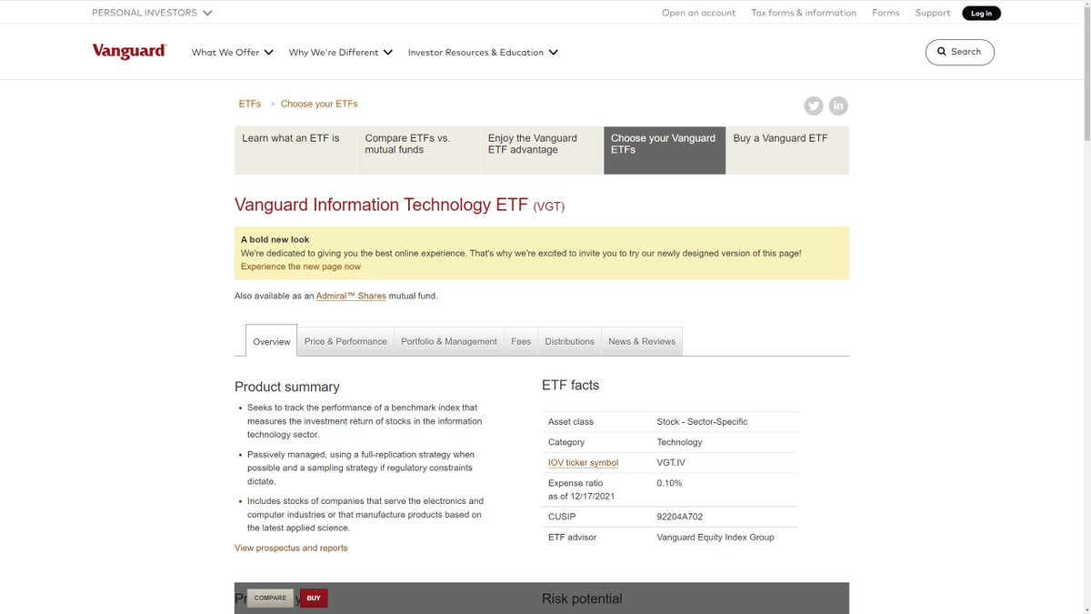Viewport: 1091px width, 614px height.
Task: Share page via Twitter icon
Action: 814,106
